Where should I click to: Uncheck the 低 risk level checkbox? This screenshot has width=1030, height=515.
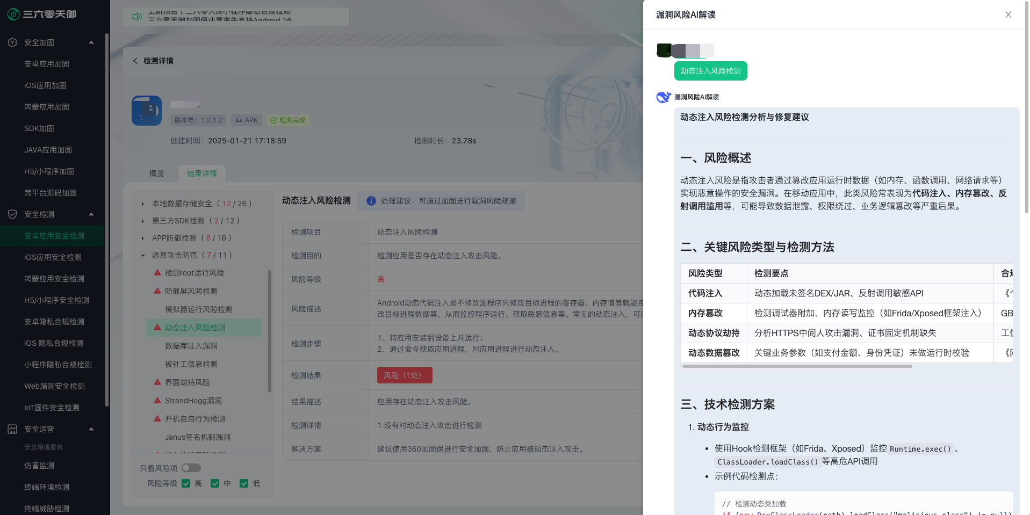244,483
